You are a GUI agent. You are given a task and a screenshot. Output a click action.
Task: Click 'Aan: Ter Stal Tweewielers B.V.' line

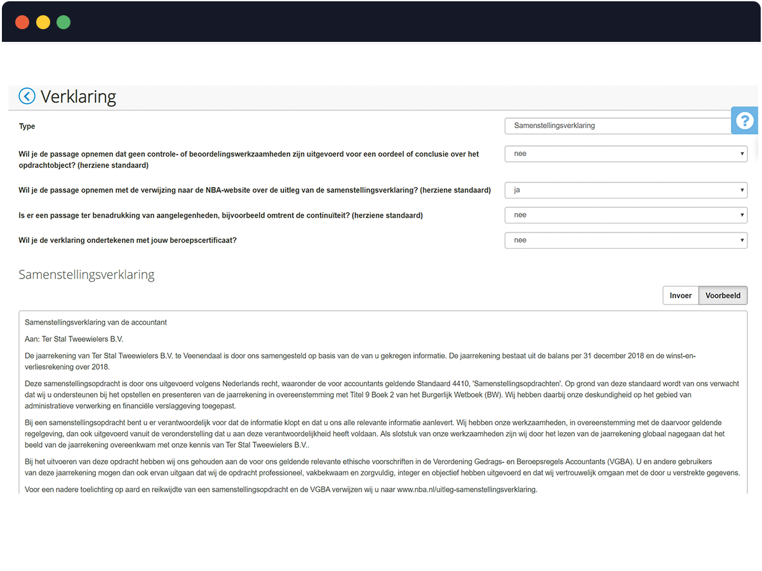pos(74,339)
